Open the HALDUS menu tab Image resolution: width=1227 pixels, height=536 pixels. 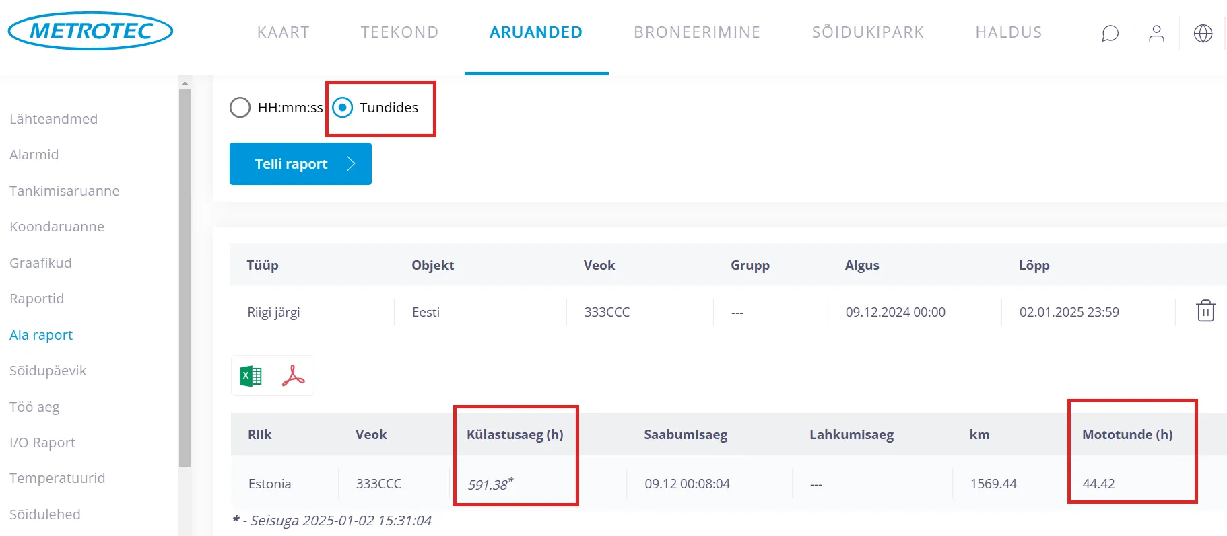(x=1009, y=32)
